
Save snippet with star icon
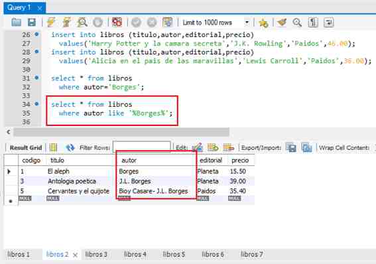[x=263, y=23]
